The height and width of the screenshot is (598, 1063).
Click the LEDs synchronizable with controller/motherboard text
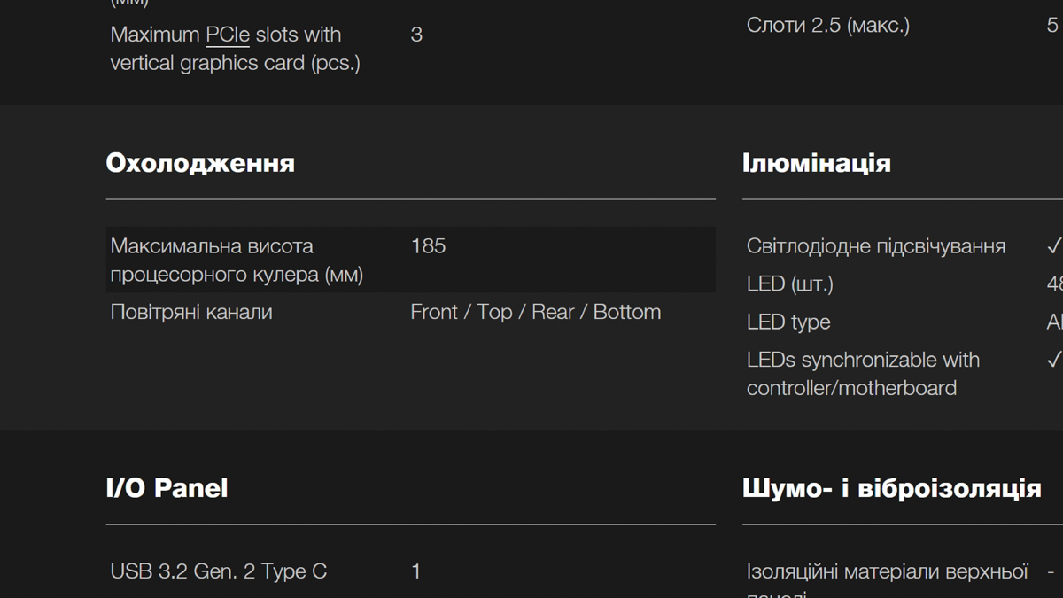[x=864, y=374]
